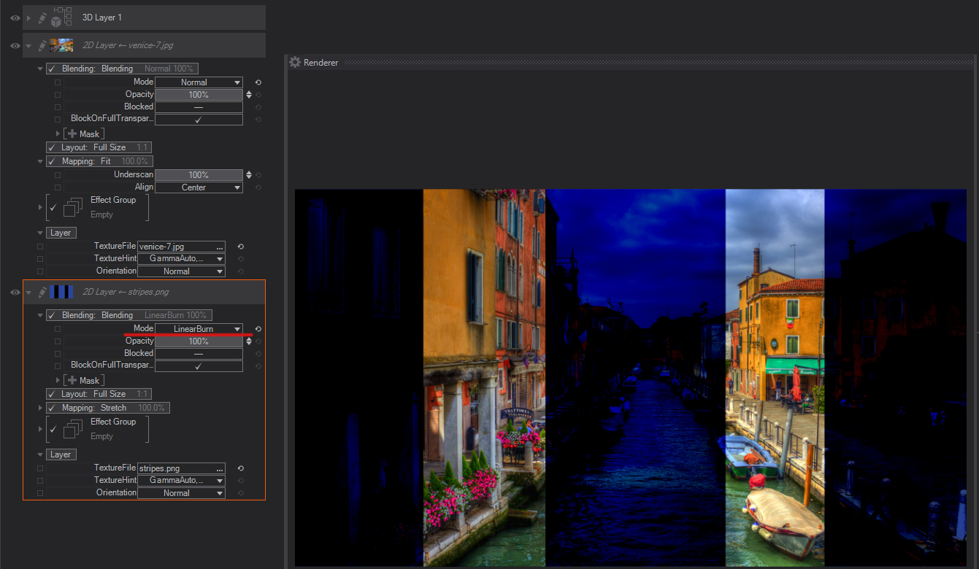Click the venice-7.jpg layer thumbnail
The height and width of the screenshot is (569, 979).
click(x=61, y=46)
